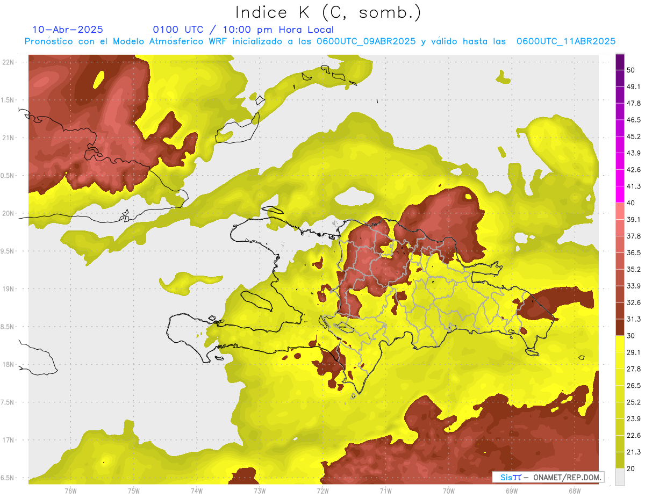Click the legend value '22.6'
Viewport: 645px width, 498px height.
point(634,435)
